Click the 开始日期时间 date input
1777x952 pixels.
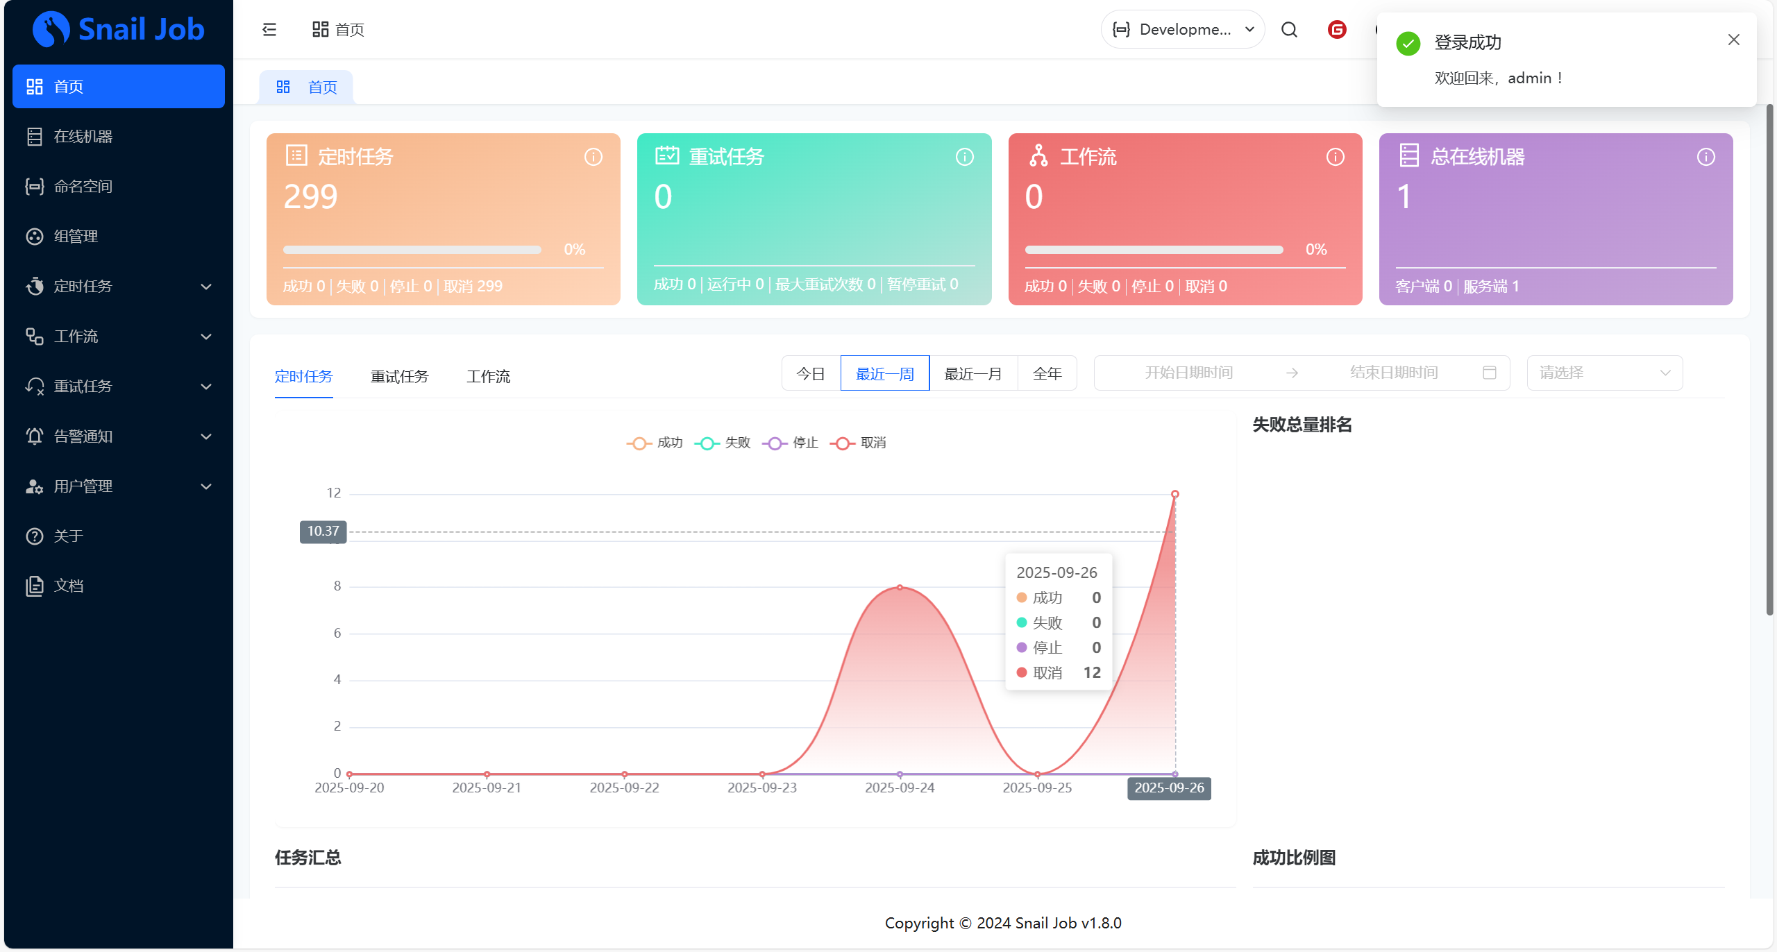1188,373
